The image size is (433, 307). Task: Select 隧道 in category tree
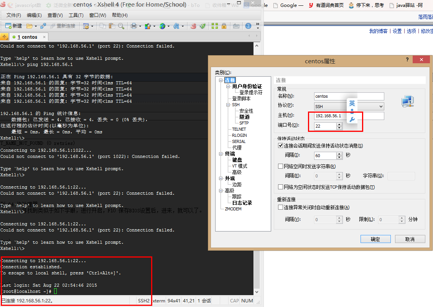coord(244,117)
